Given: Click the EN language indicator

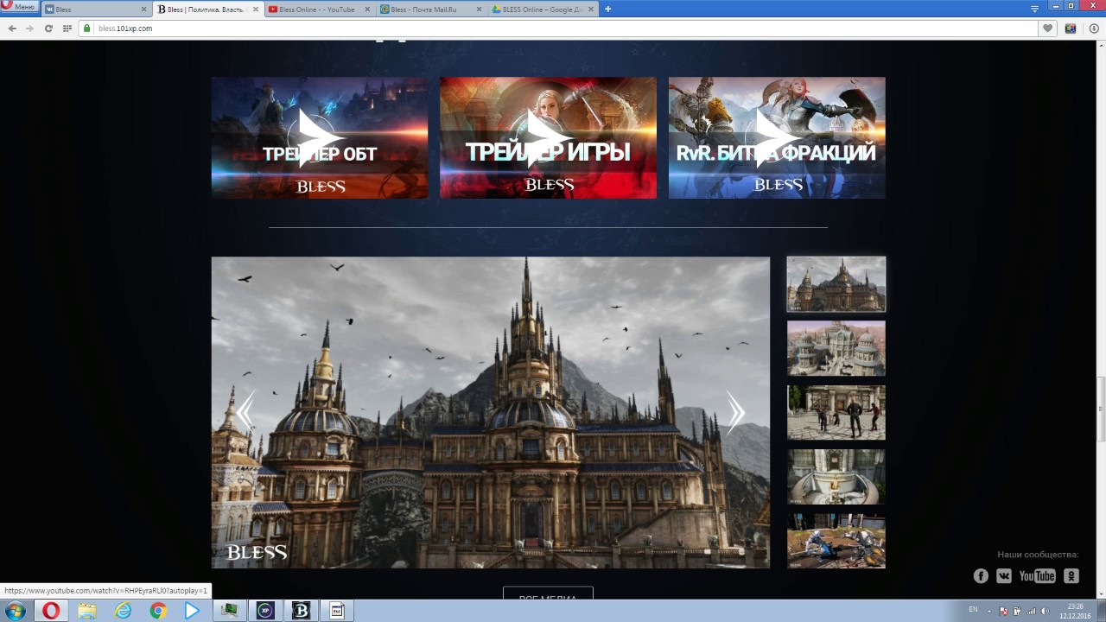Looking at the screenshot, I should 973,610.
